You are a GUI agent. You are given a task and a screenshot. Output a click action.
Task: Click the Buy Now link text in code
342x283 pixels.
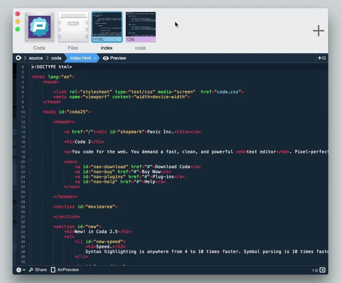coord(151,172)
